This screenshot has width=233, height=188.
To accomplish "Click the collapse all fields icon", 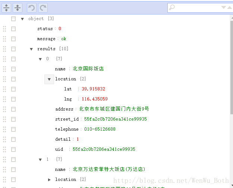I will (x=18, y=8).
